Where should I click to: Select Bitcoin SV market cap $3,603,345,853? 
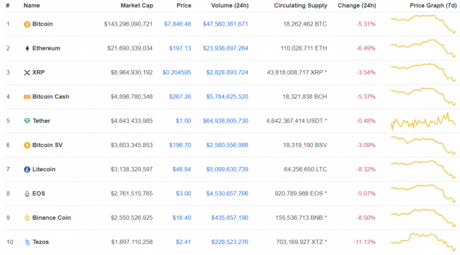point(132,145)
